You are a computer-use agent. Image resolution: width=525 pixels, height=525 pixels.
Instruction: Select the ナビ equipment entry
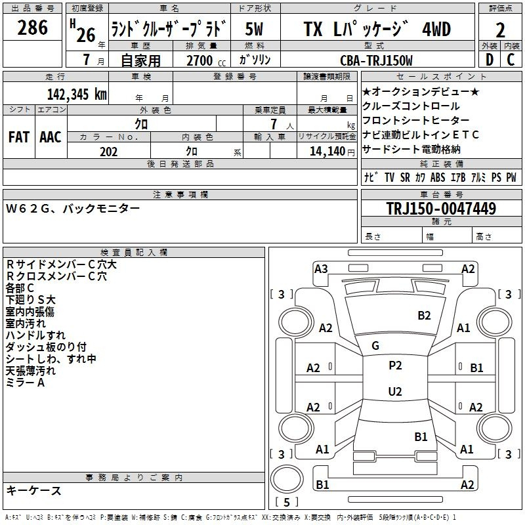[x=371, y=177]
